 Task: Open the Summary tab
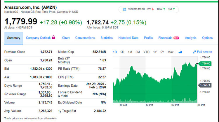click(14, 38)
